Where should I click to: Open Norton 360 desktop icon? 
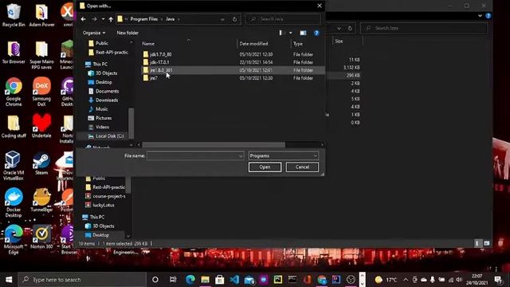point(41,237)
